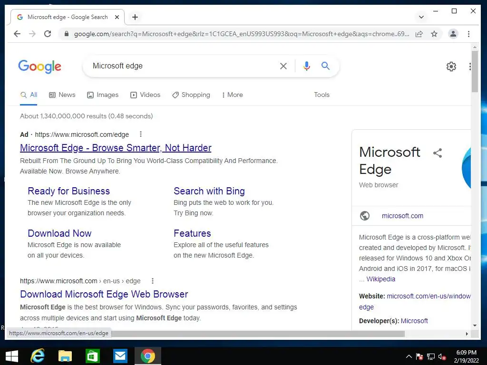
Task: Open the Windows Start menu
Action: (x=12, y=356)
